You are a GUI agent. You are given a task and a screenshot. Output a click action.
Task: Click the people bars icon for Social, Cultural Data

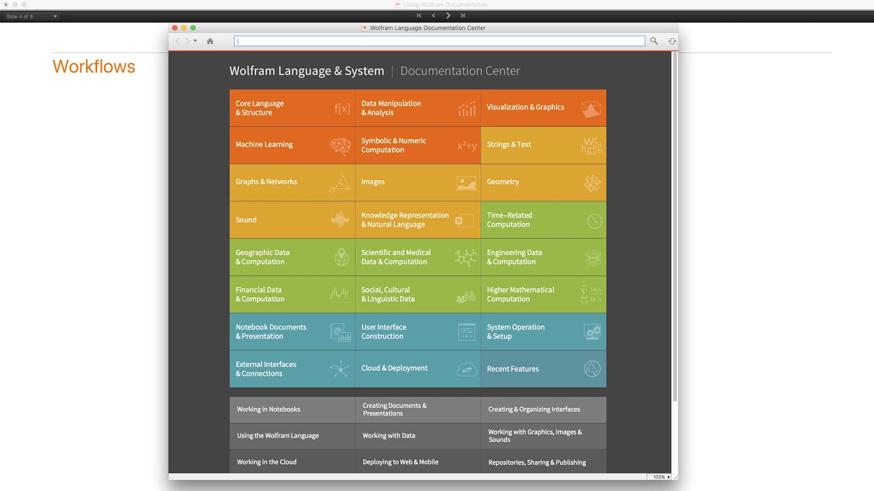466,297
